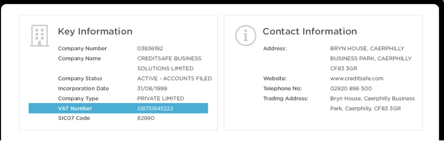Screen dimensions: 444x141
Task: Click the info icon beside Contact Information
Action: pos(245,35)
